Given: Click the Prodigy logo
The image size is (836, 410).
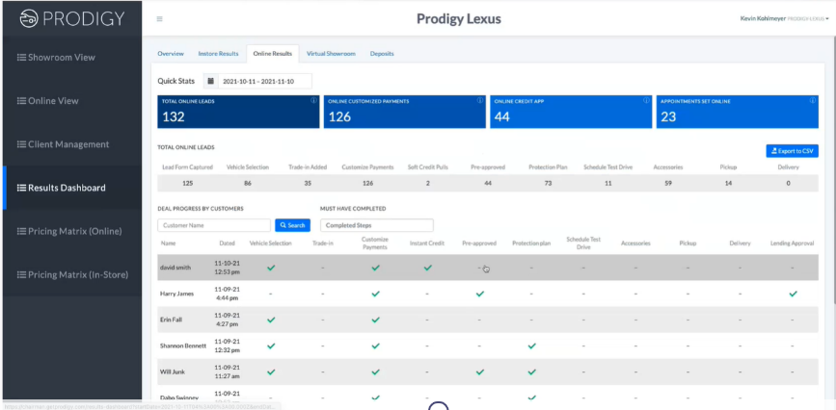Looking at the screenshot, I should pyautogui.click(x=72, y=18).
